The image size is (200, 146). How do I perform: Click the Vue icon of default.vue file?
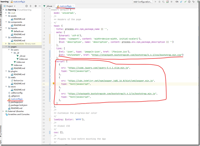coord(12,31)
